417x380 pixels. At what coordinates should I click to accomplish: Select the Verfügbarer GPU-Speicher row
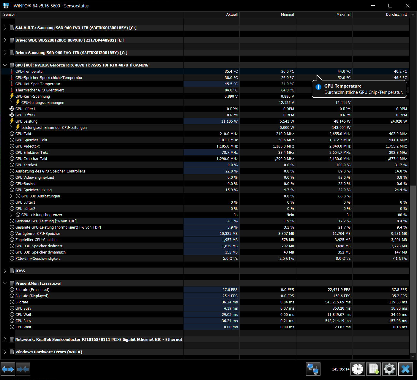(205, 234)
